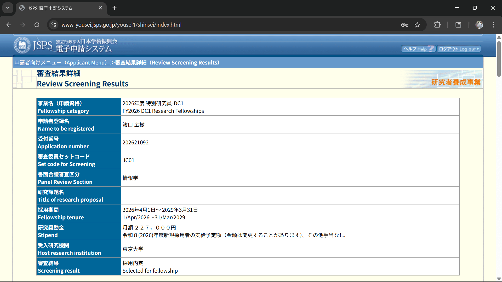This screenshot has height=282, width=502.
Task: Close the JSPS tab
Action: [x=100, y=8]
